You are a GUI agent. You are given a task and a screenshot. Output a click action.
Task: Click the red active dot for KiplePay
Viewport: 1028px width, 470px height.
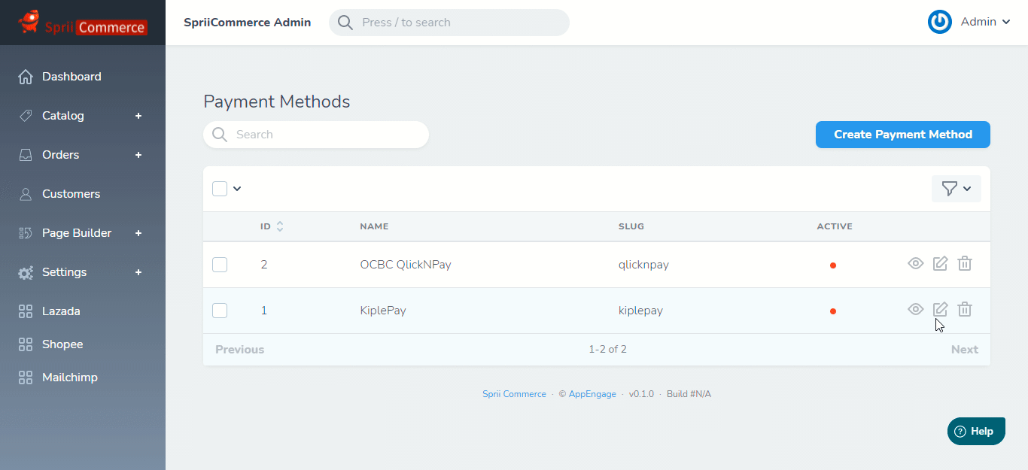(x=833, y=311)
